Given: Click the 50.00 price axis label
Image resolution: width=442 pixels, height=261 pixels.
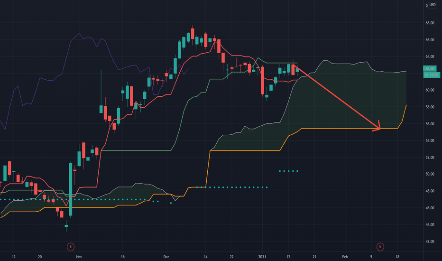Looking at the screenshot, I should [430, 174].
